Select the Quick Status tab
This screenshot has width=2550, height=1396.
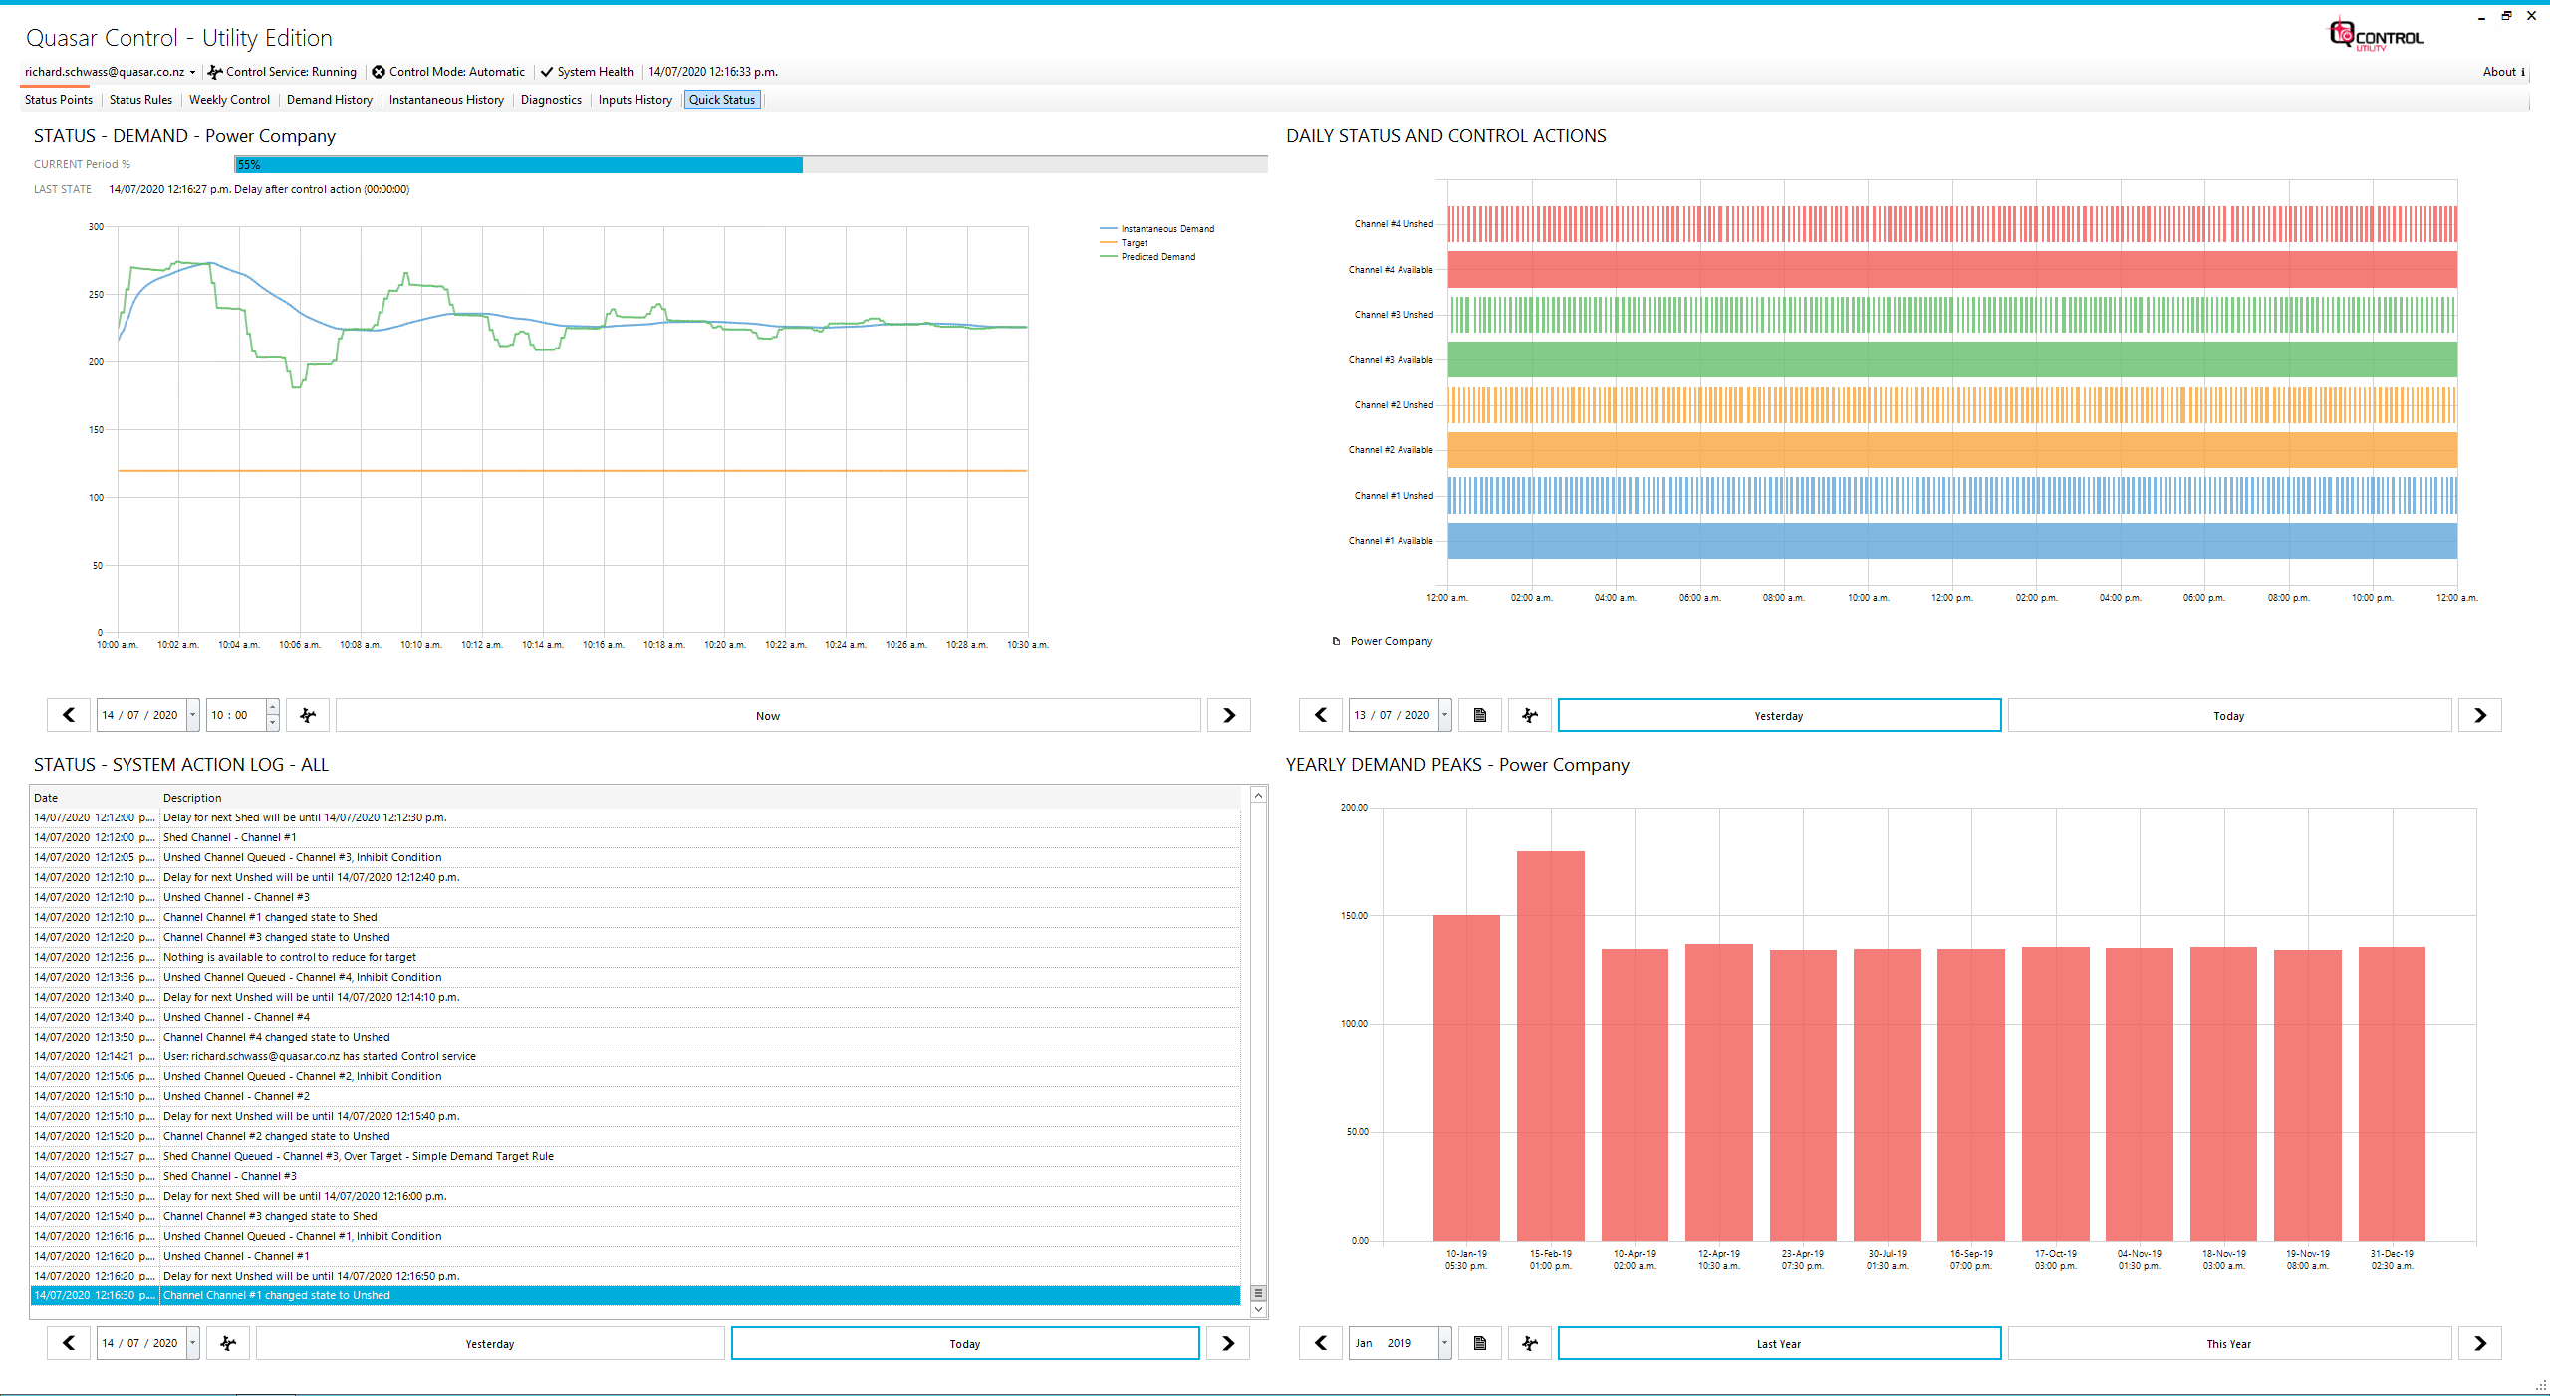(722, 100)
